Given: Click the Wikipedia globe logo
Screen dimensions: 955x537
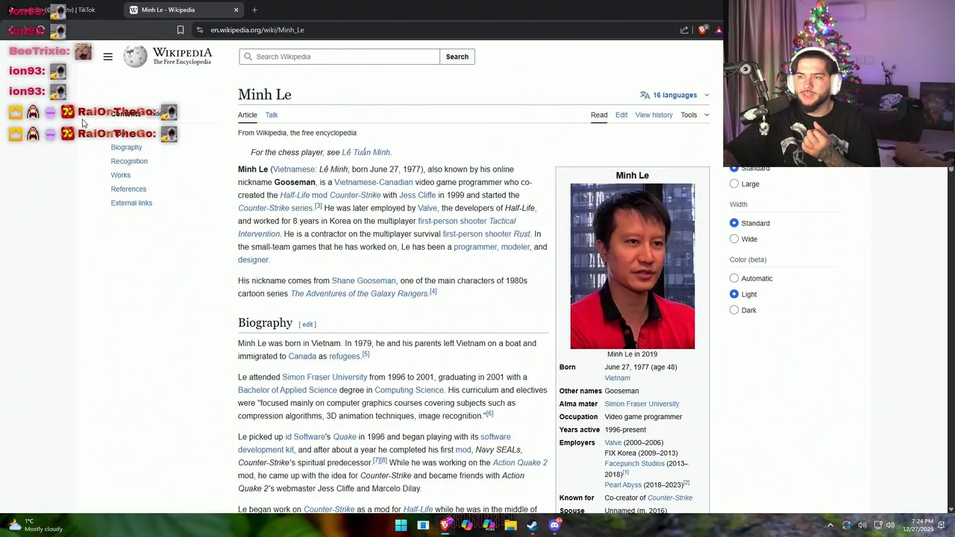Looking at the screenshot, I should [135, 57].
